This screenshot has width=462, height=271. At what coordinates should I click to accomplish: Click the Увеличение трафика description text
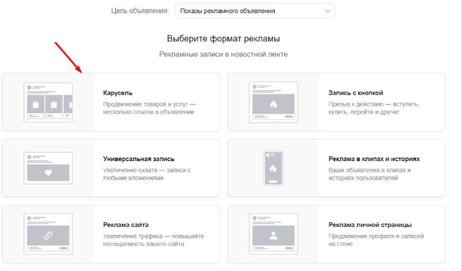pos(150,240)
